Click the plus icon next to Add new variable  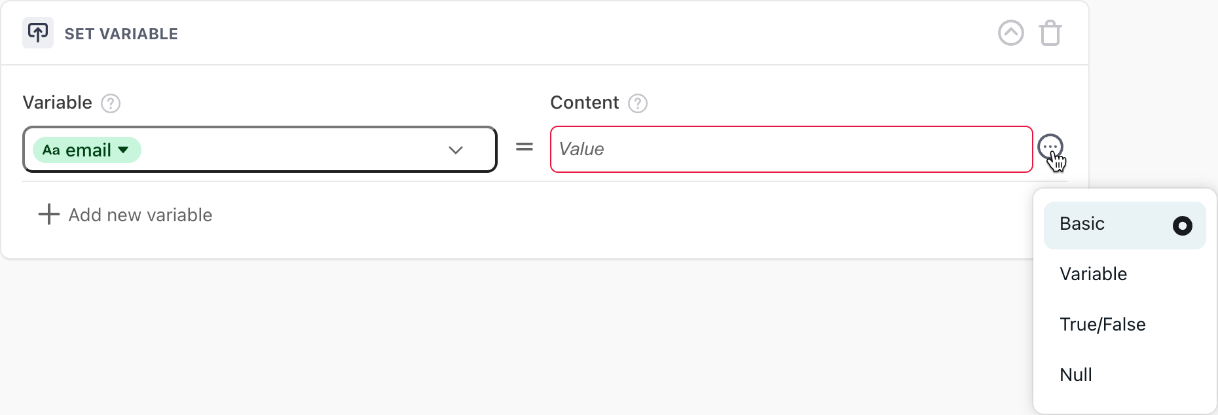48,214
